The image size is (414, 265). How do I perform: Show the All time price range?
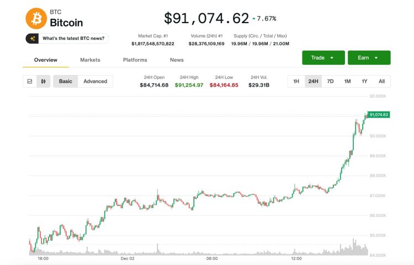(381, 81)
